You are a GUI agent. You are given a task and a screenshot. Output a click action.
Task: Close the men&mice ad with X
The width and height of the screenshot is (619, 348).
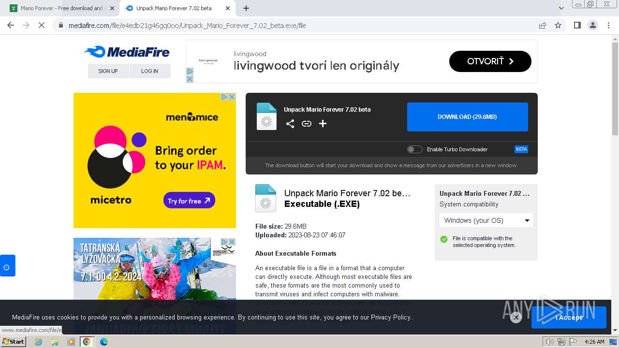232,97
